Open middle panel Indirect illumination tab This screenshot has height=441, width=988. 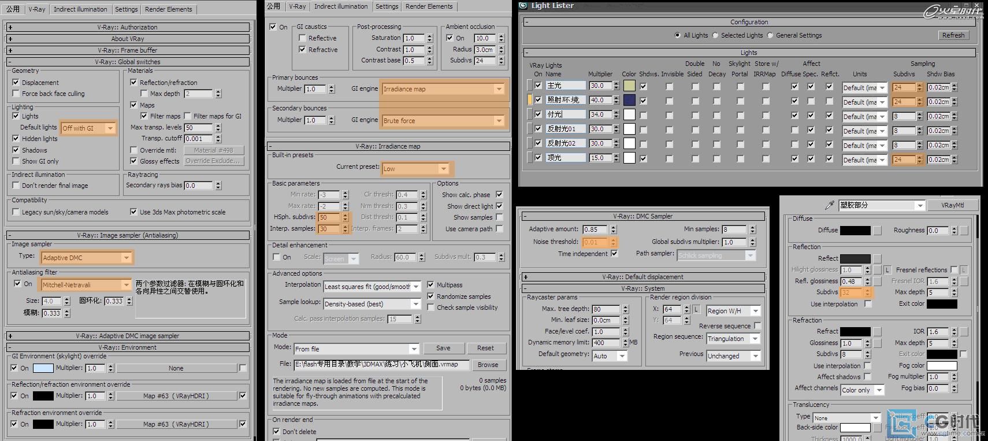pos(341,6)
